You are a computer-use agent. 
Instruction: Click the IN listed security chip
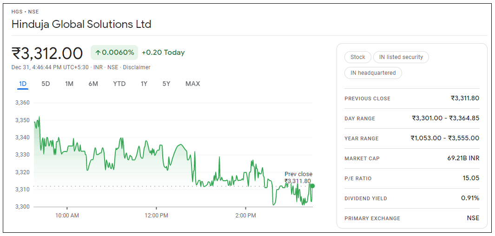point(401,57)
